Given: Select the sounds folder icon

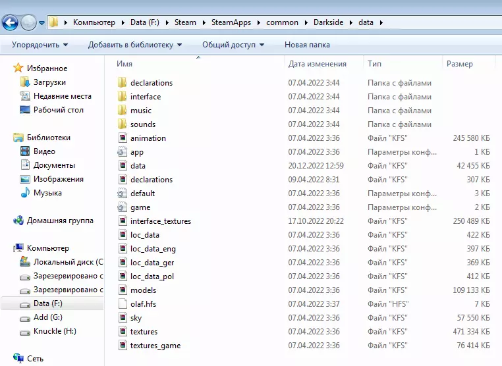Looking at the screenshot, I should (122, 124).
